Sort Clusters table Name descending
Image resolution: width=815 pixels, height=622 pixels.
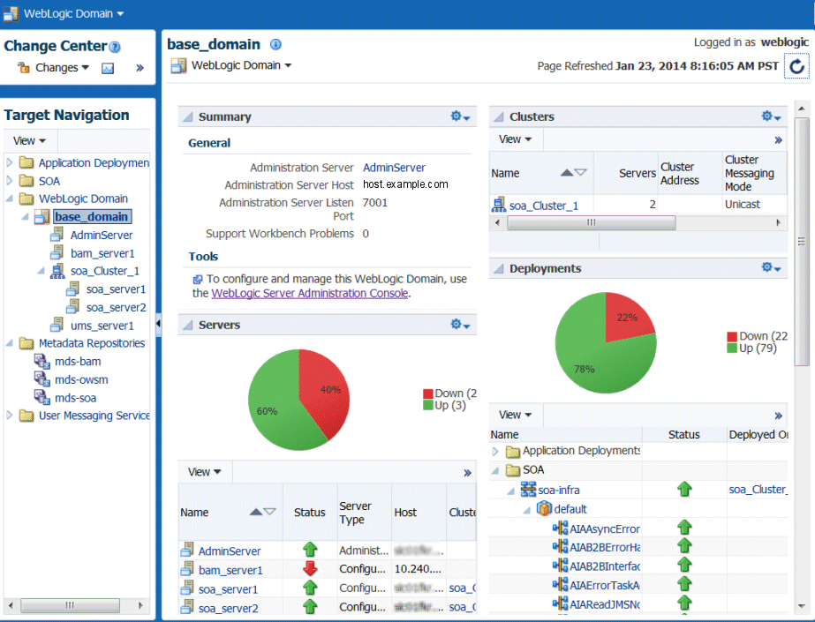click(x=581, y=172)
